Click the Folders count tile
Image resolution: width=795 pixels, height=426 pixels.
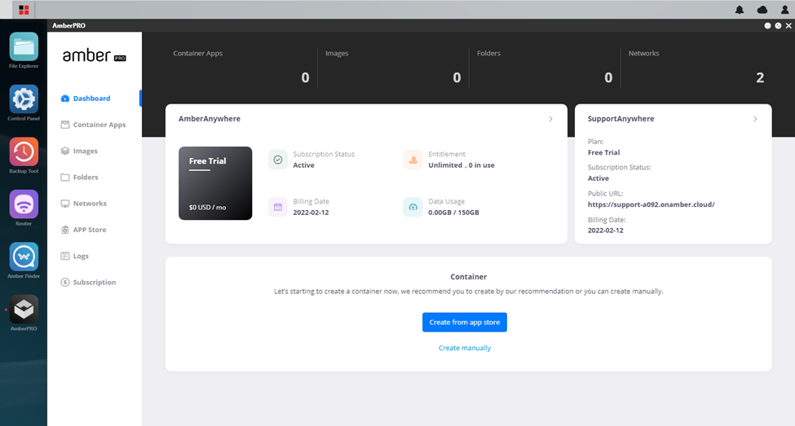545,68
